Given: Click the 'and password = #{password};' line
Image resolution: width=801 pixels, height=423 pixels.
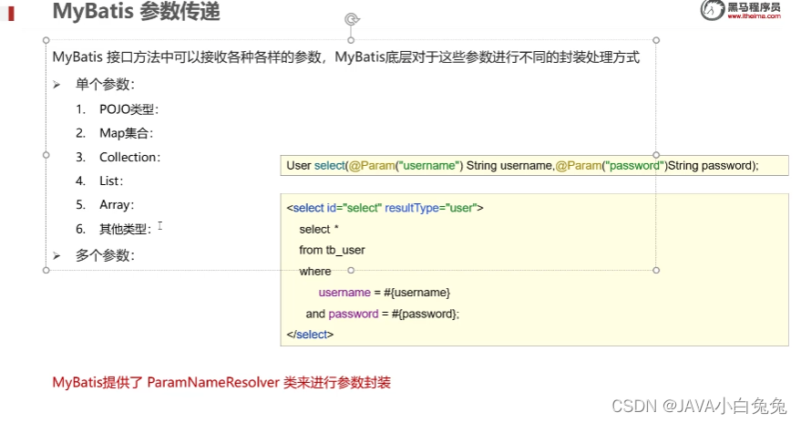Looking at the screenshot, I should point(383,314).
